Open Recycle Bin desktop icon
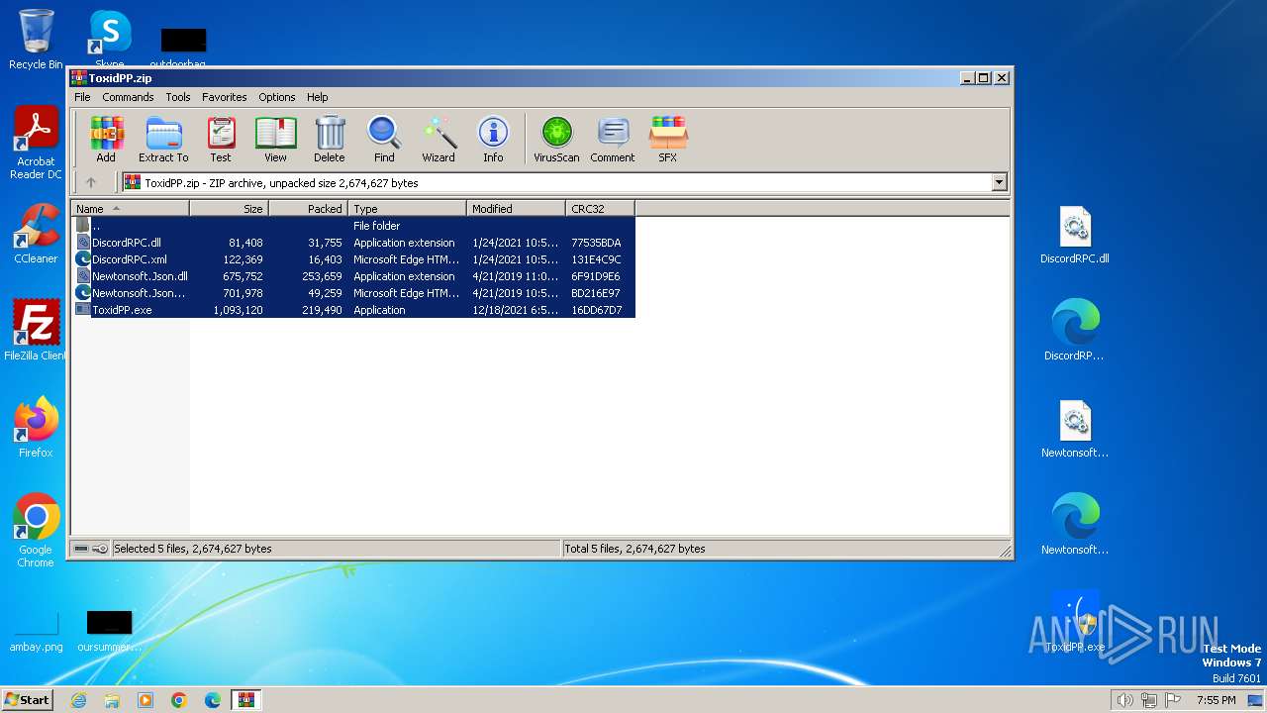 point(36,40)
